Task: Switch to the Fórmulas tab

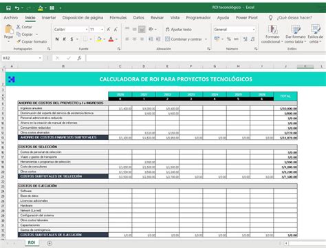Action: [x=118, y=18]
